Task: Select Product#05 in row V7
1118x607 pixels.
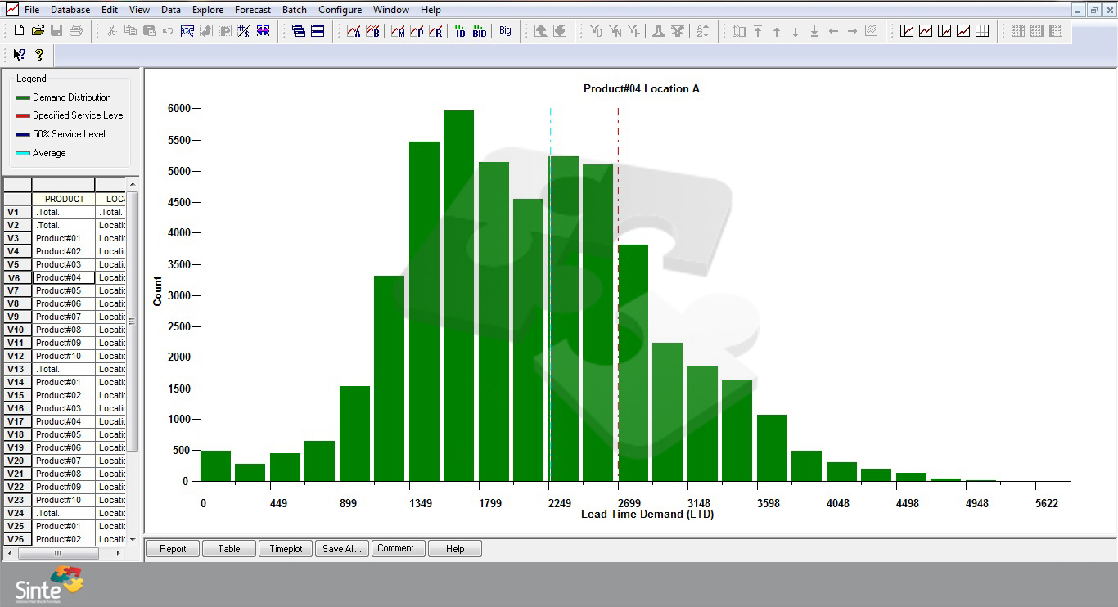Action: 63,290
